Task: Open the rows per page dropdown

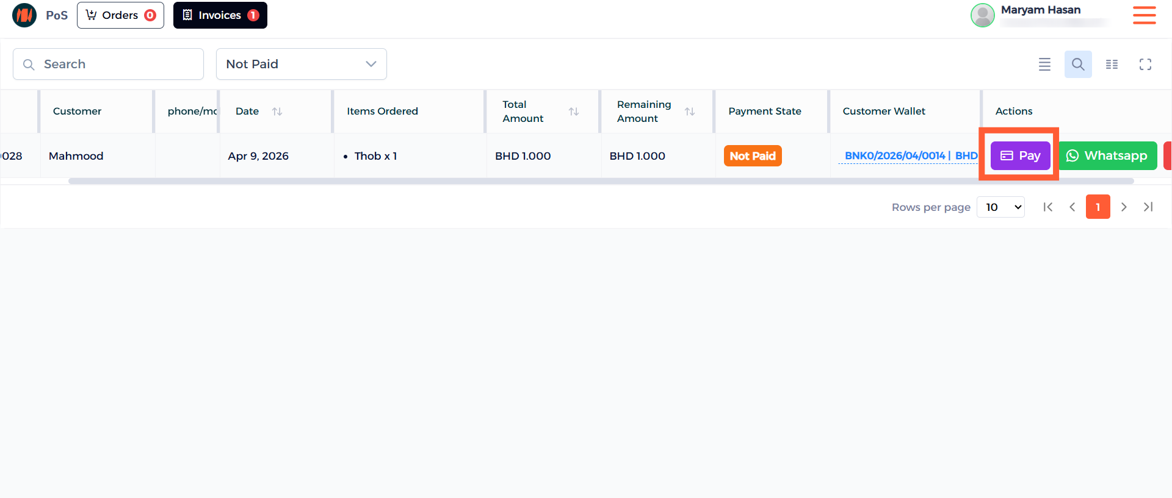Action: tap(1000, 207)
